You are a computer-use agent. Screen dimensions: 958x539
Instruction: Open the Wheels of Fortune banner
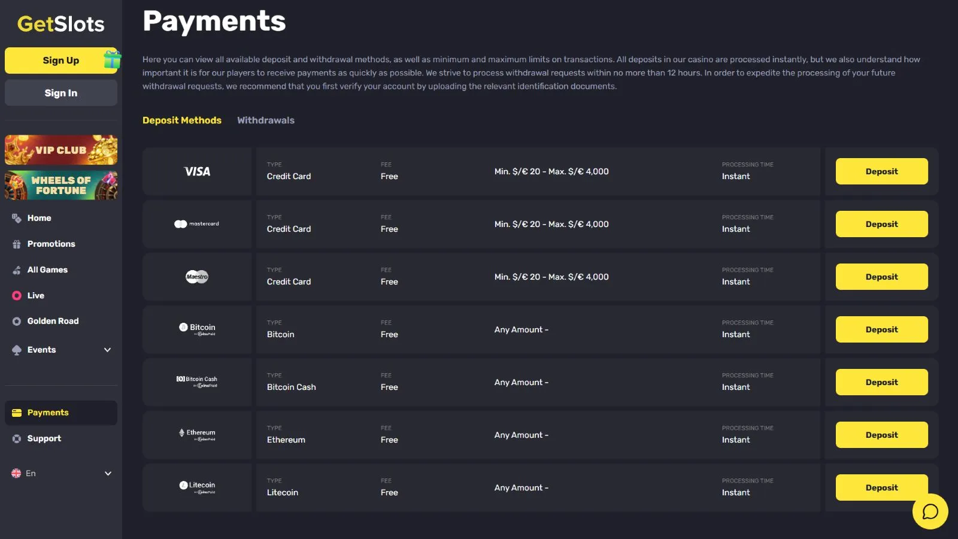coord(61,186)
